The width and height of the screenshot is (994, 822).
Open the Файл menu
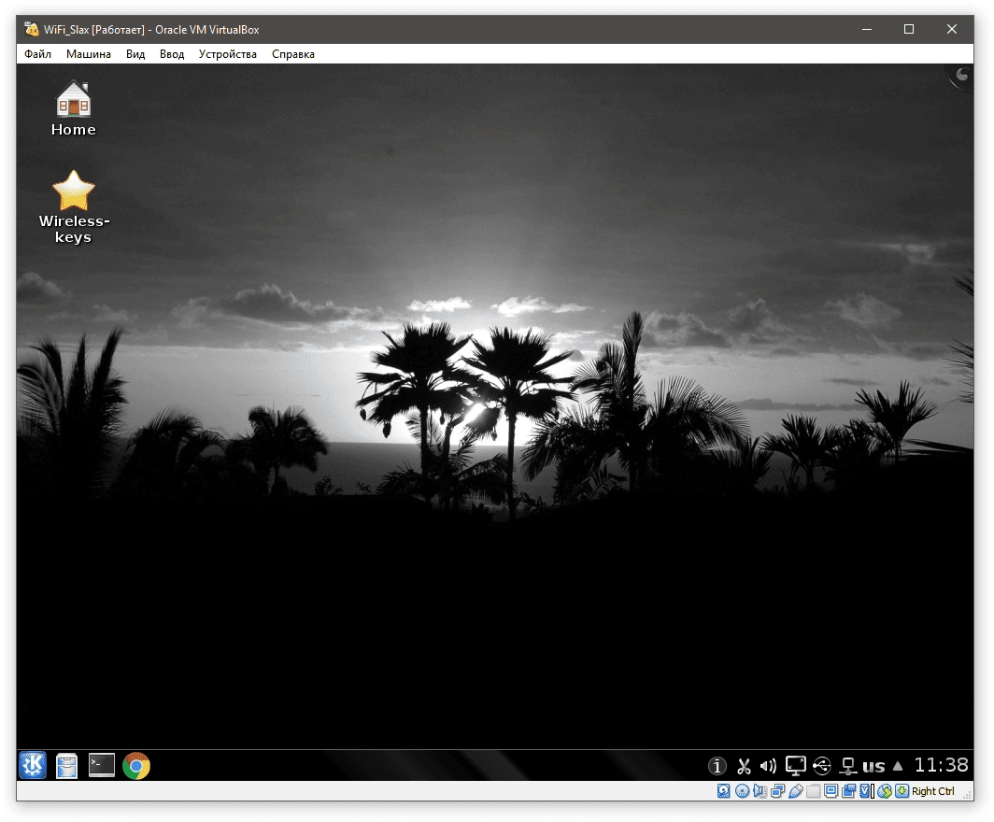click(37, 54)
